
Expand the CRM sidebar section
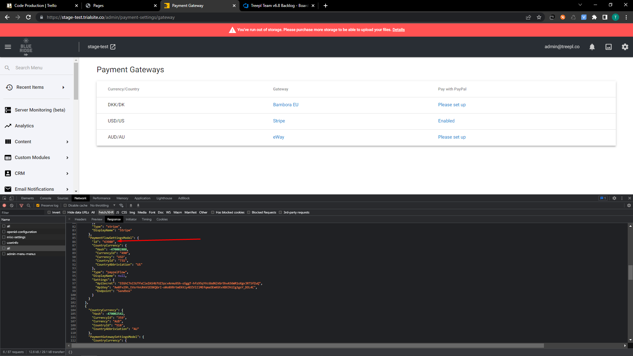coord(67,174)
